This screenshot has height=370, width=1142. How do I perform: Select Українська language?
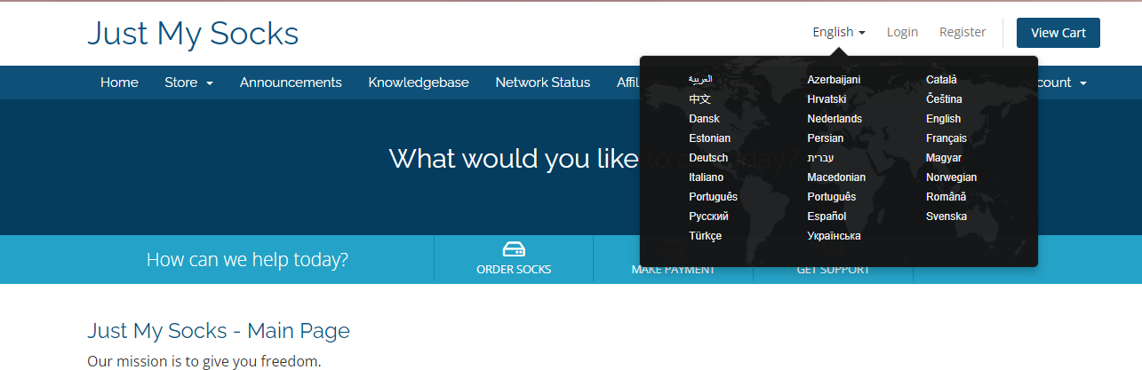coord(834,236)
